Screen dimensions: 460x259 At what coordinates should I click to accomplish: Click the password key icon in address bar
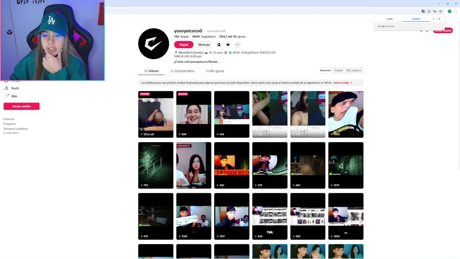click(x=435, y=12)
